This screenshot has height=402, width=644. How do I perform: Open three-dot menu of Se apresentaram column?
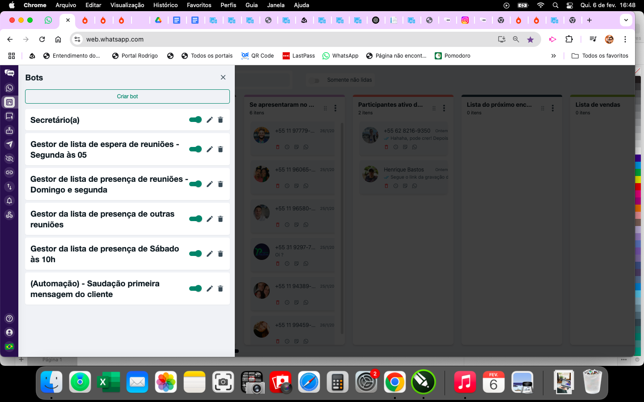335,108
